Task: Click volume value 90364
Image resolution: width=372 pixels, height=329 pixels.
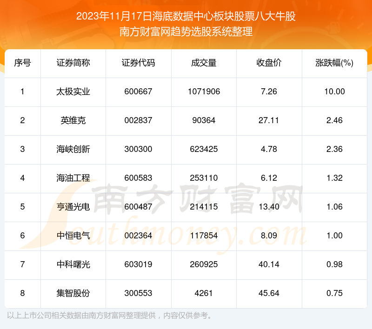Action: tap(204, 120)
